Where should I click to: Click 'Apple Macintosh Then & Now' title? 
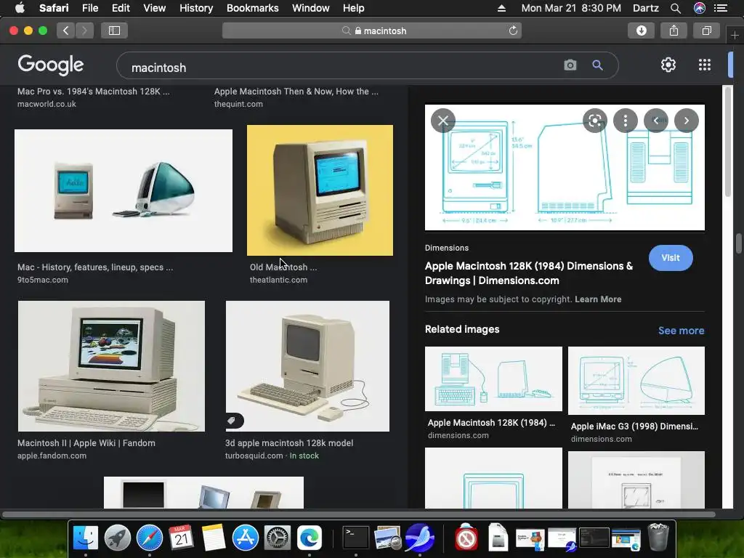pyautogui.click(x=296, y=92)
